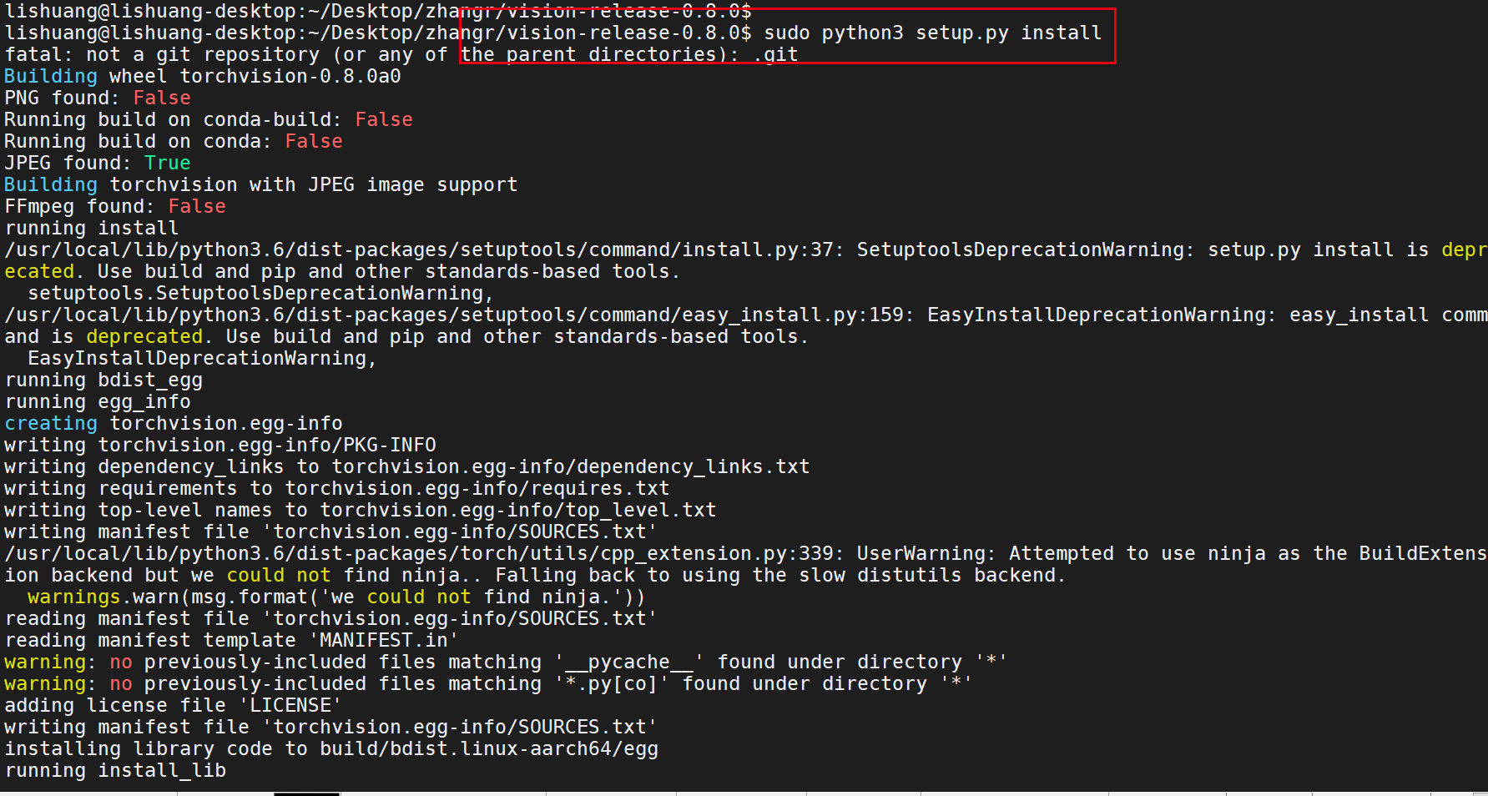Click 'reading manifest template MANIFEST.in' line
The image size is (1488, 796).
pyautogui.click(x=232, y=641)
